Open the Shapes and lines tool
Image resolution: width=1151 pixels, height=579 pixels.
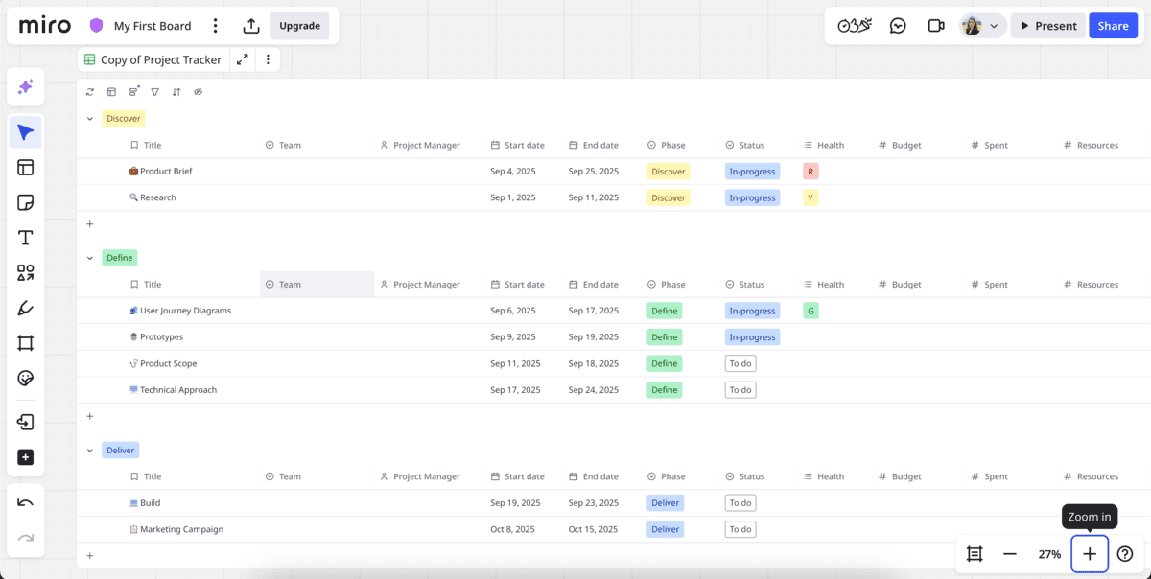pos(26,273)
